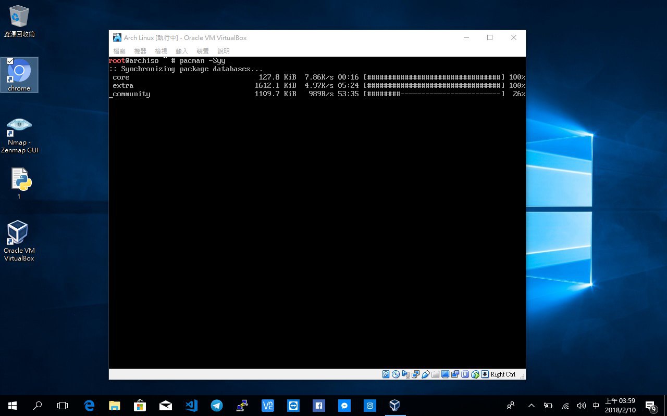Open the Windows Start menu

pos(13,406)
